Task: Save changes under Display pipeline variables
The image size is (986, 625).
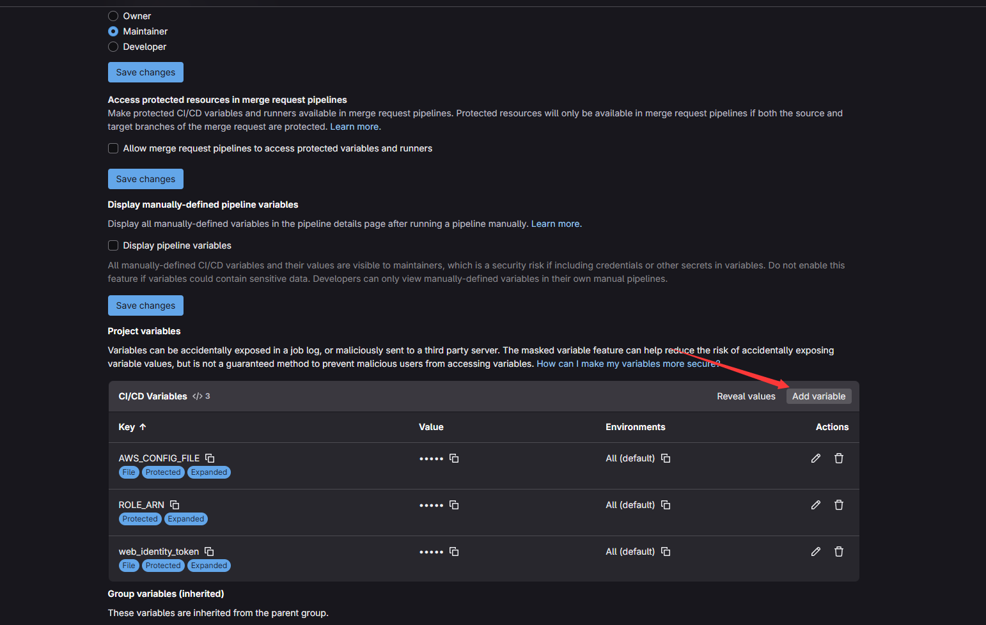Action: click(x=145, y=305)
